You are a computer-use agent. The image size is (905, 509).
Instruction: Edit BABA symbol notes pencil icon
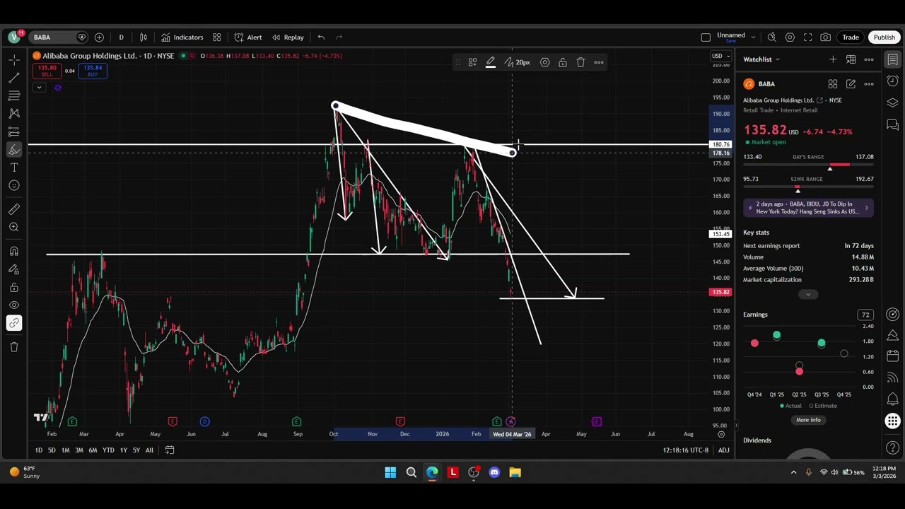(x=851, y=84)
